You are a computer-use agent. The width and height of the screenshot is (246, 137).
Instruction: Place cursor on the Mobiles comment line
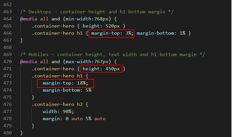click(x=113, y=55)
